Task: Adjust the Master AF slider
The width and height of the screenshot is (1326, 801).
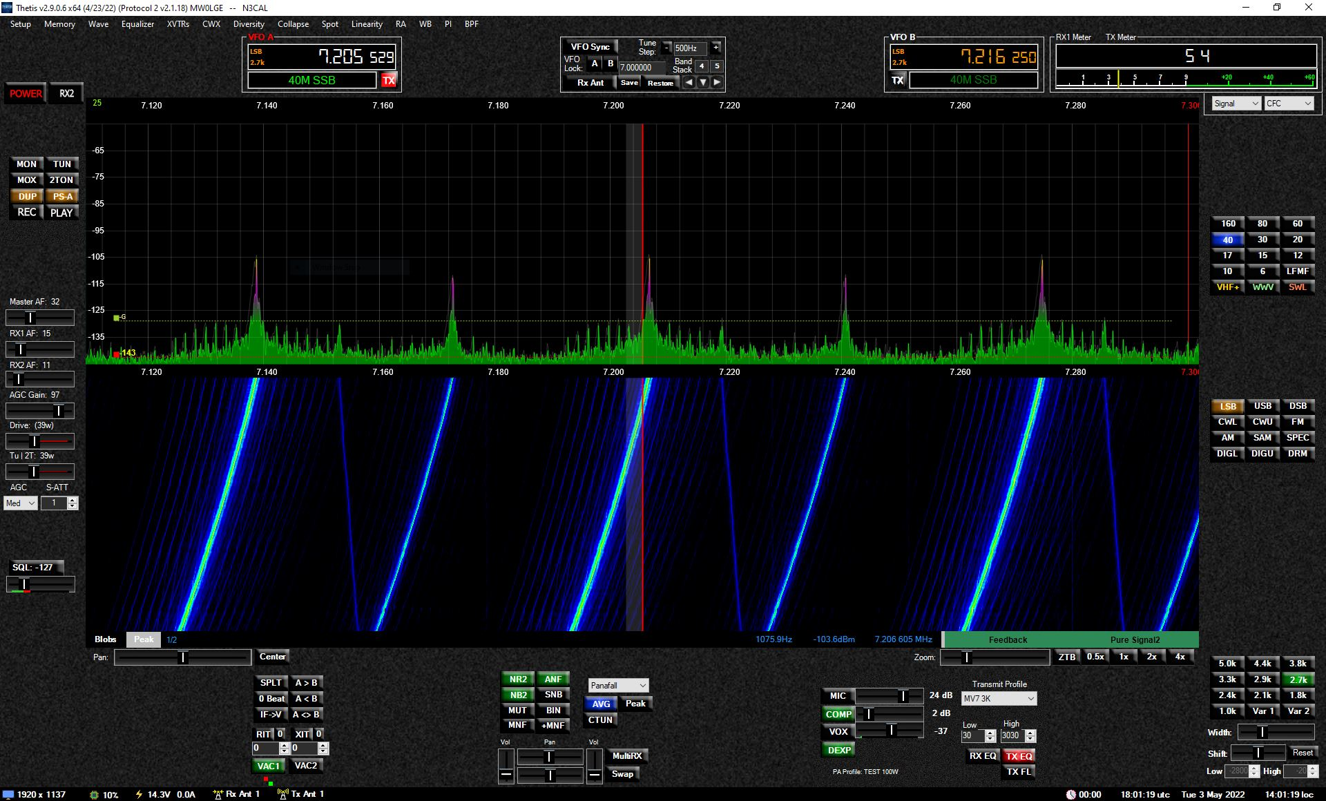Action: 40,318
